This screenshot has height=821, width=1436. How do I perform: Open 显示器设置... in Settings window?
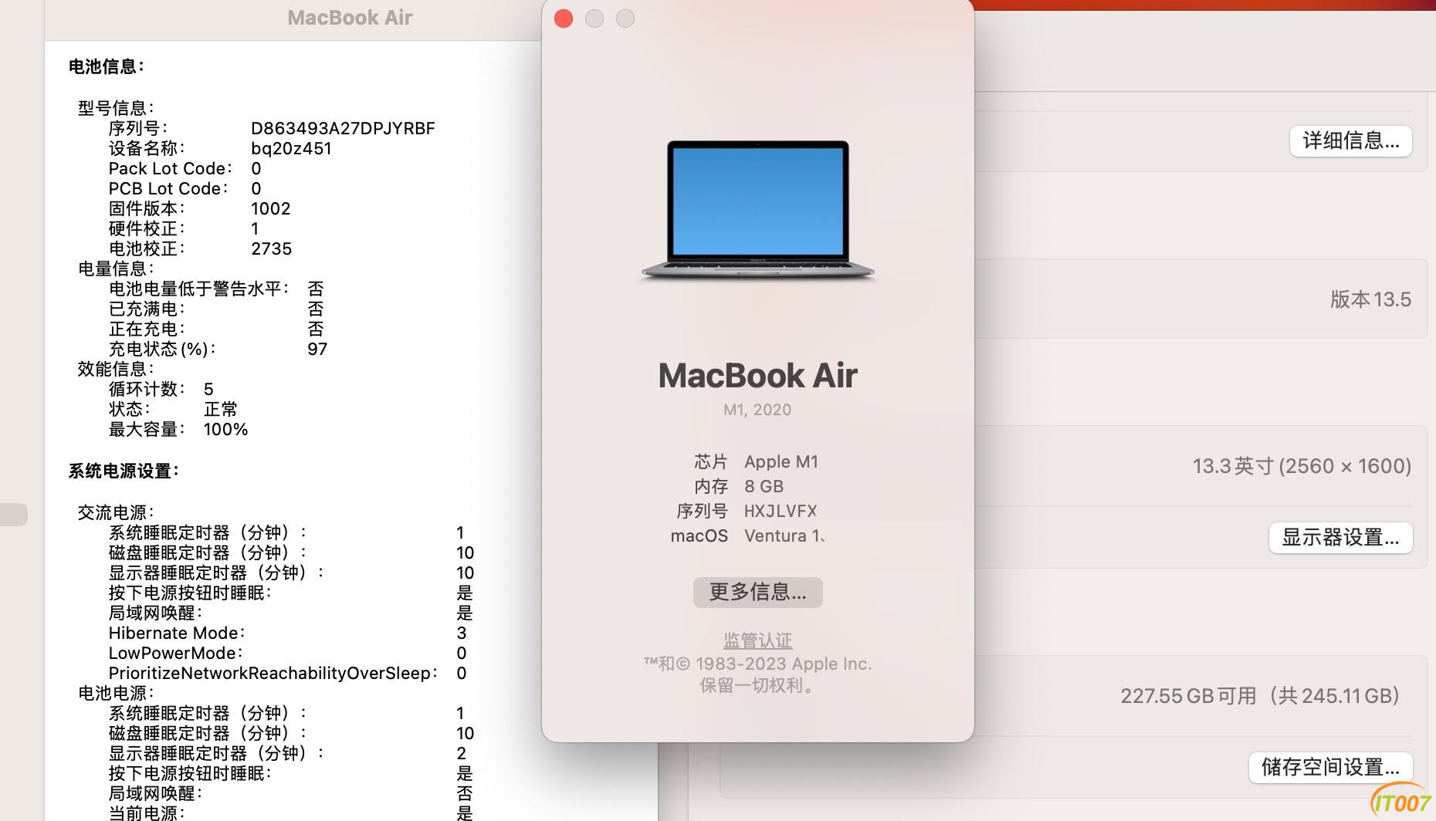(x=1341, y=538)
